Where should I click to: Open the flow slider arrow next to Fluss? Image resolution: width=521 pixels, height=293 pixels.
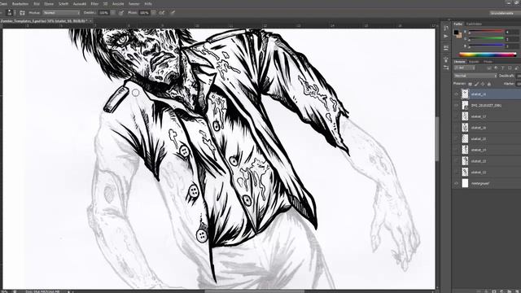(153, 13)
